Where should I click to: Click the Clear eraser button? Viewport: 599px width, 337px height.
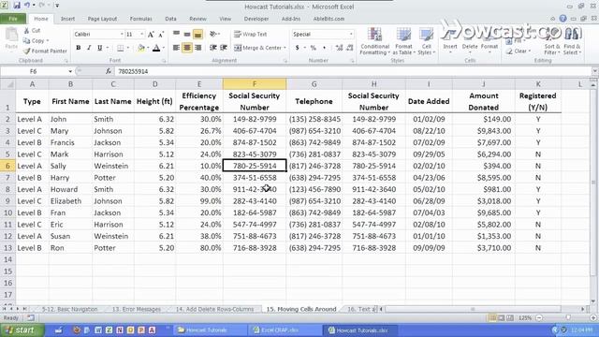pyautogui.click(x=519, y=51)
